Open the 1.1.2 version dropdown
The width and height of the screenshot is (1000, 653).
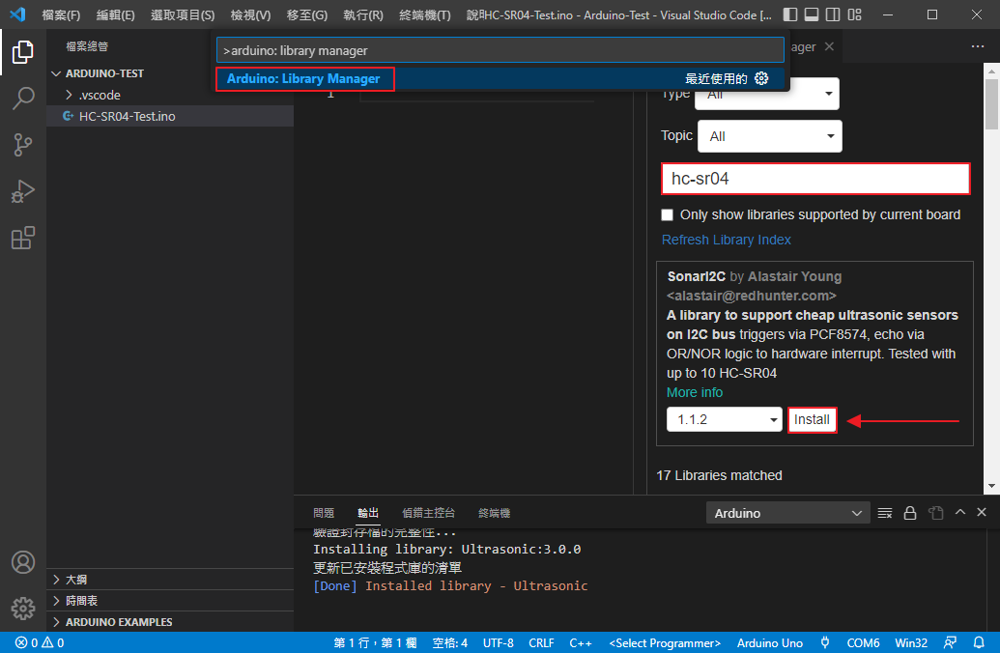725,419
